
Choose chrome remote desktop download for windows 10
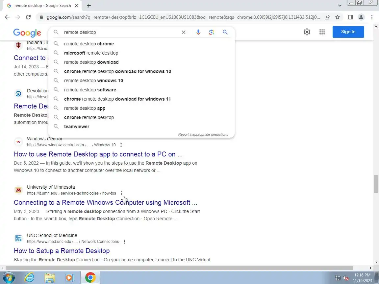(141, 71)
